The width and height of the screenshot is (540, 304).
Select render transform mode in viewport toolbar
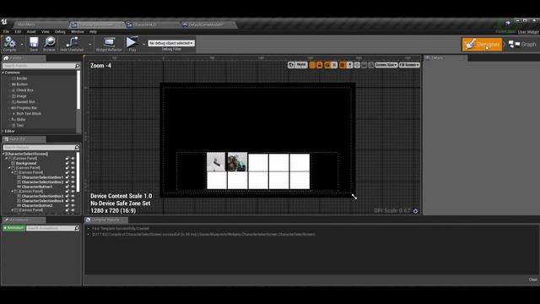334,65
